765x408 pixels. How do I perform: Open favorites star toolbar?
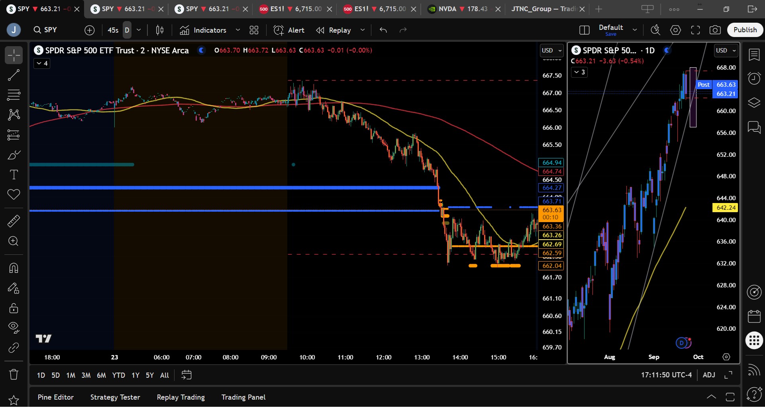click(x=14, y=400)
